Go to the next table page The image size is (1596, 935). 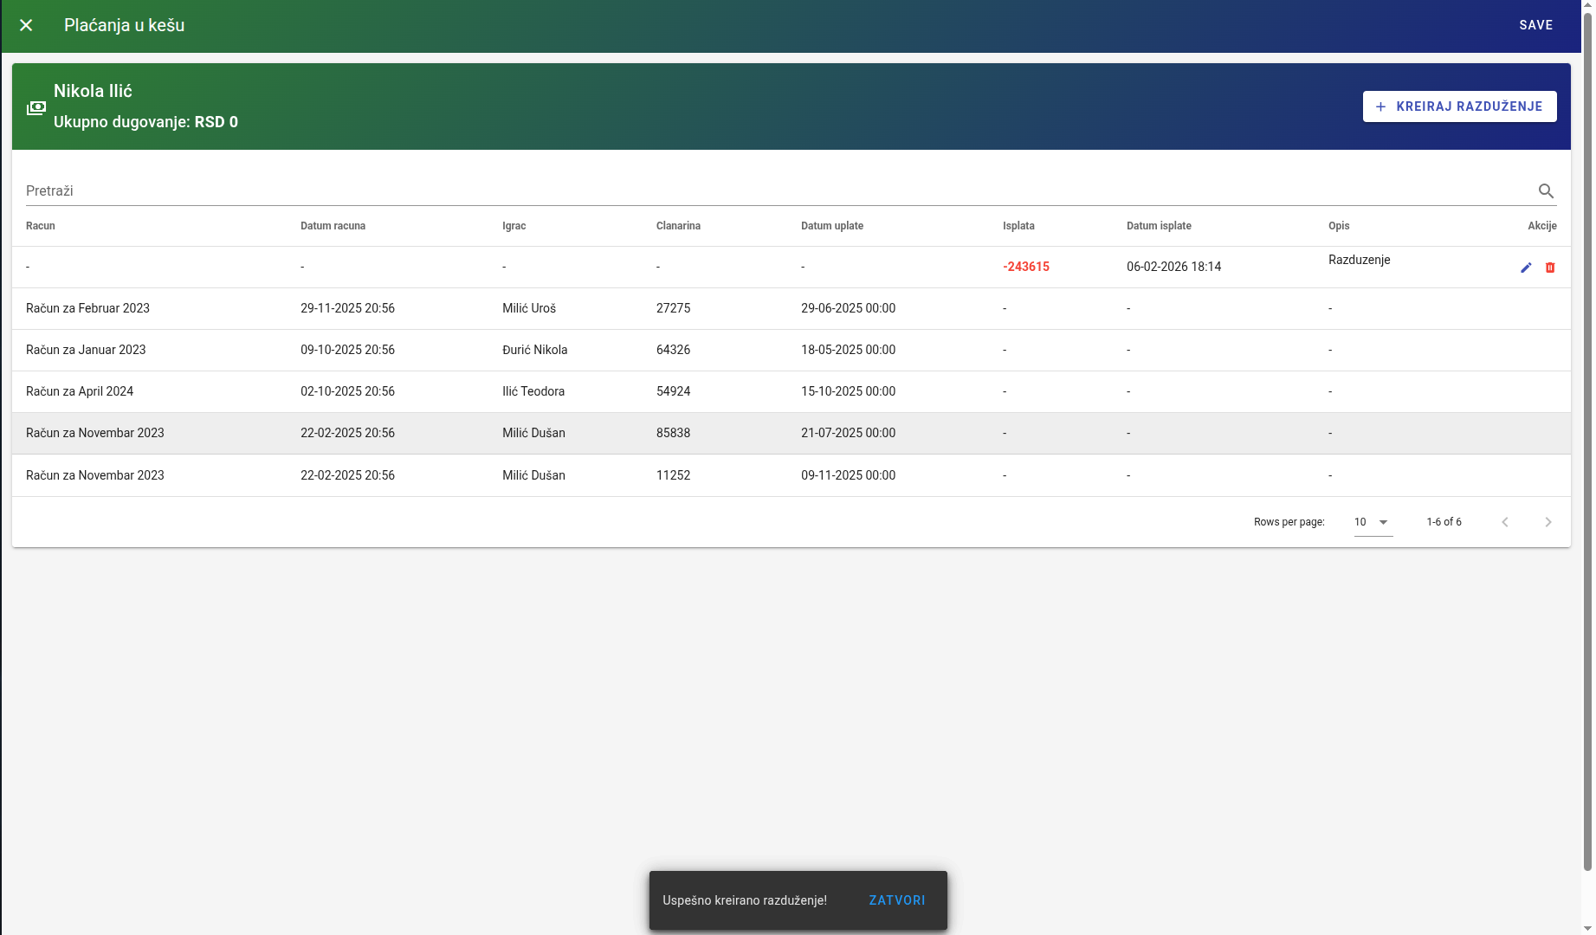pyautogui.click(x=1548, y=522)
